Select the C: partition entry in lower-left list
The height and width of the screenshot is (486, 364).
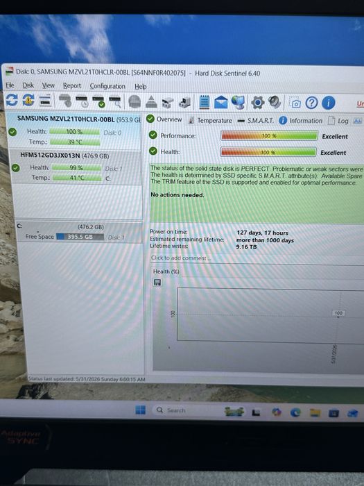(x=79, y=232)
